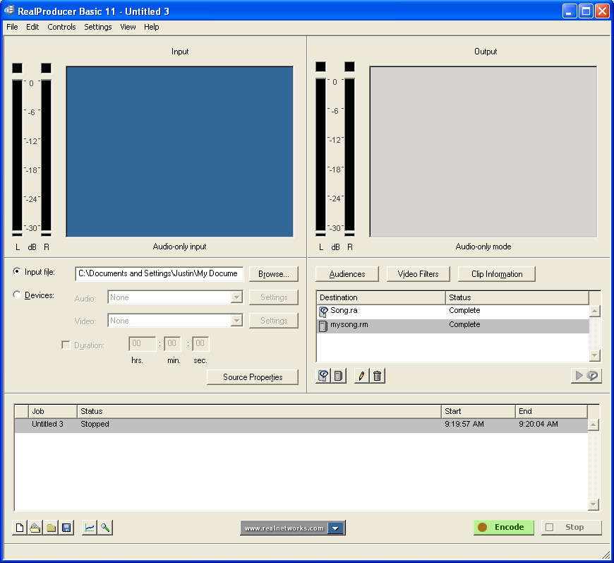Image resolution: width=614 pixels, height=563 pixels.
Task: Click the Source Properties button
Action: pyautogui.click(x=253, y=377)
